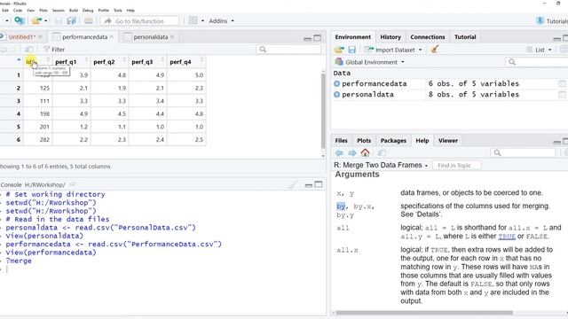Click the Print icon in main toolbar
The height and width of the screenshot is (319, 568).
click(89, 21)
